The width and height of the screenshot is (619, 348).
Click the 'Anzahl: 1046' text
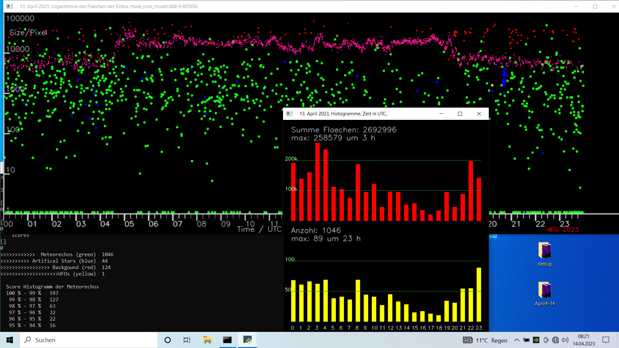[316, 230]
